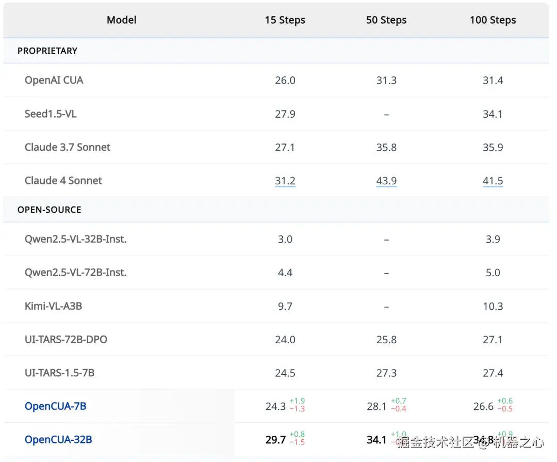Click the underlined 41.5 score
The image size is (557, 462).
point(493,181)
